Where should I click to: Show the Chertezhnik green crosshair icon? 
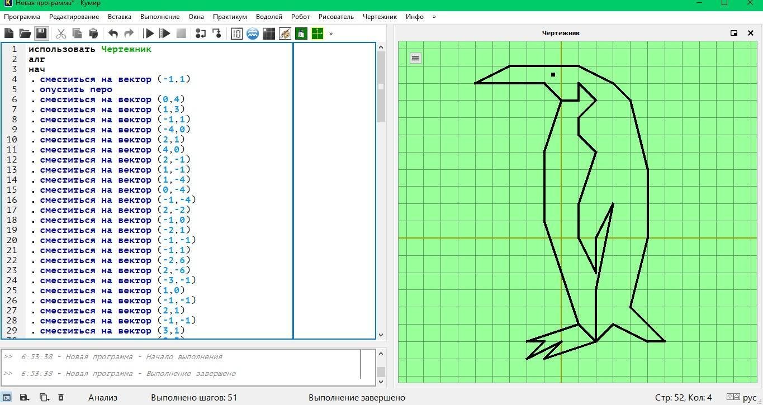[x=317, y=34]
